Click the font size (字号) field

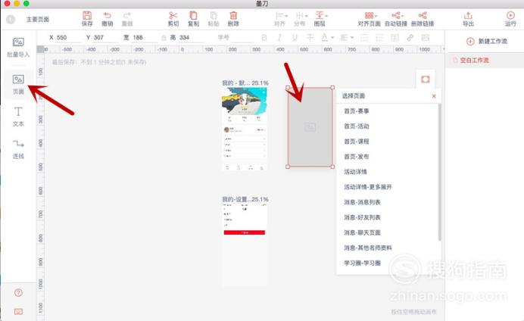(x=242, y=38)
